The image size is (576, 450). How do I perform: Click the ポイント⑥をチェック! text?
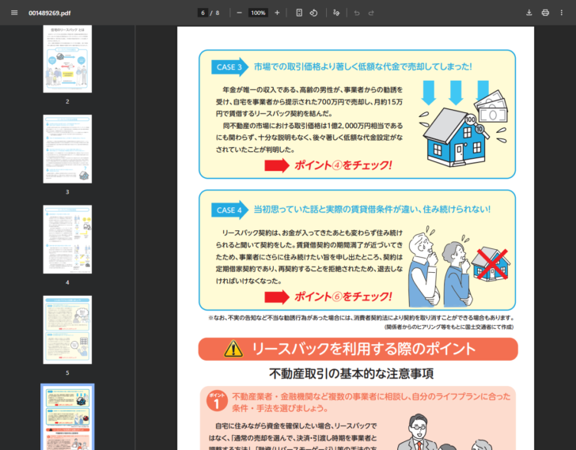(x=343, y=297)
